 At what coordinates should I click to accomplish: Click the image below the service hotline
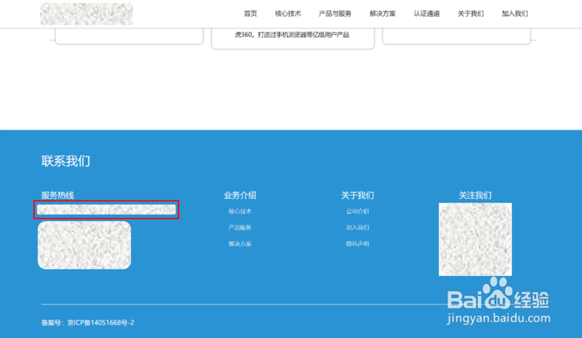point(84,246)
